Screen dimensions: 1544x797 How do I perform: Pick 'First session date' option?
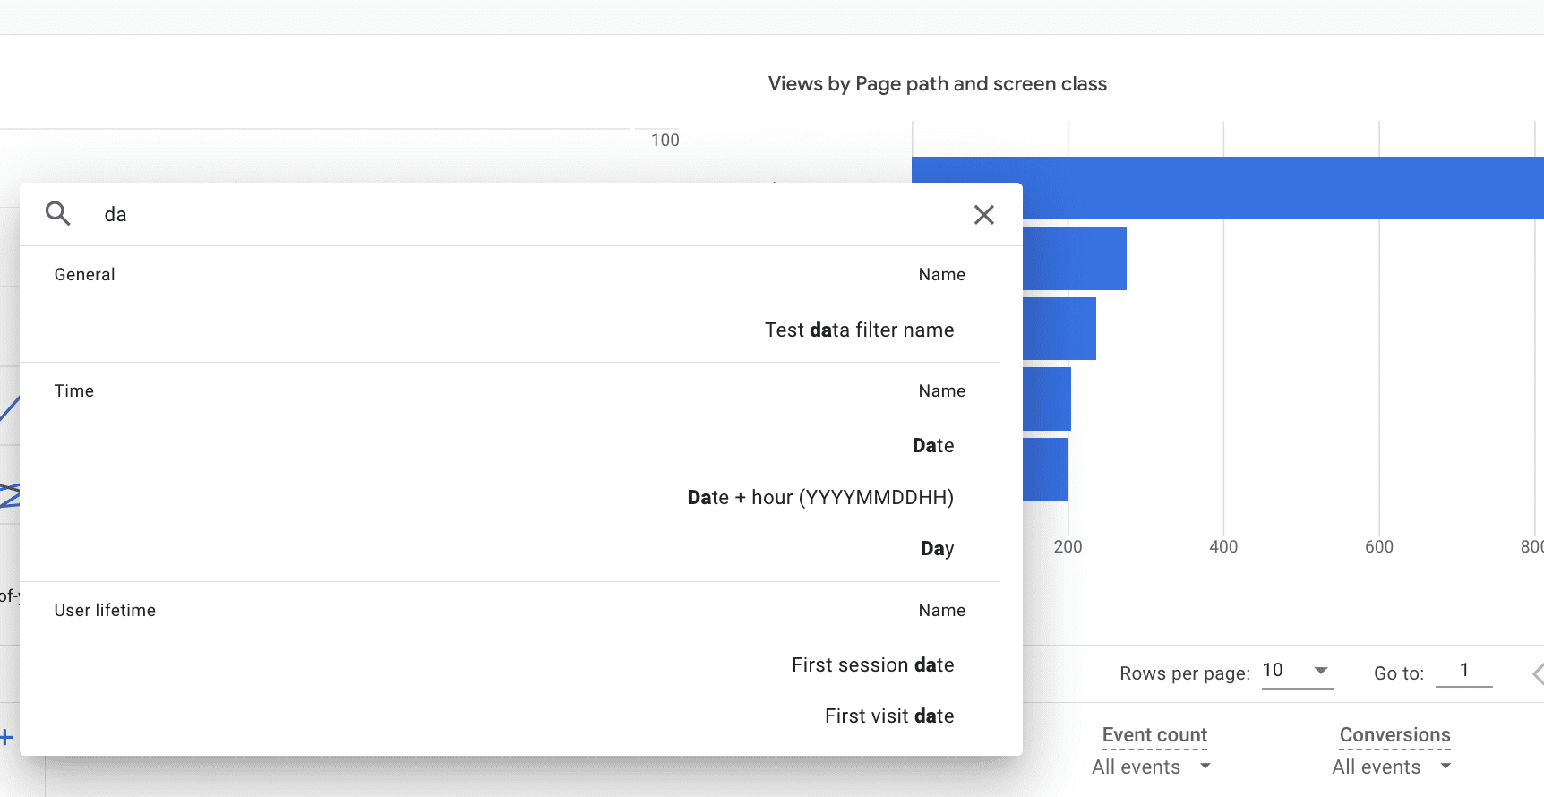872,664
